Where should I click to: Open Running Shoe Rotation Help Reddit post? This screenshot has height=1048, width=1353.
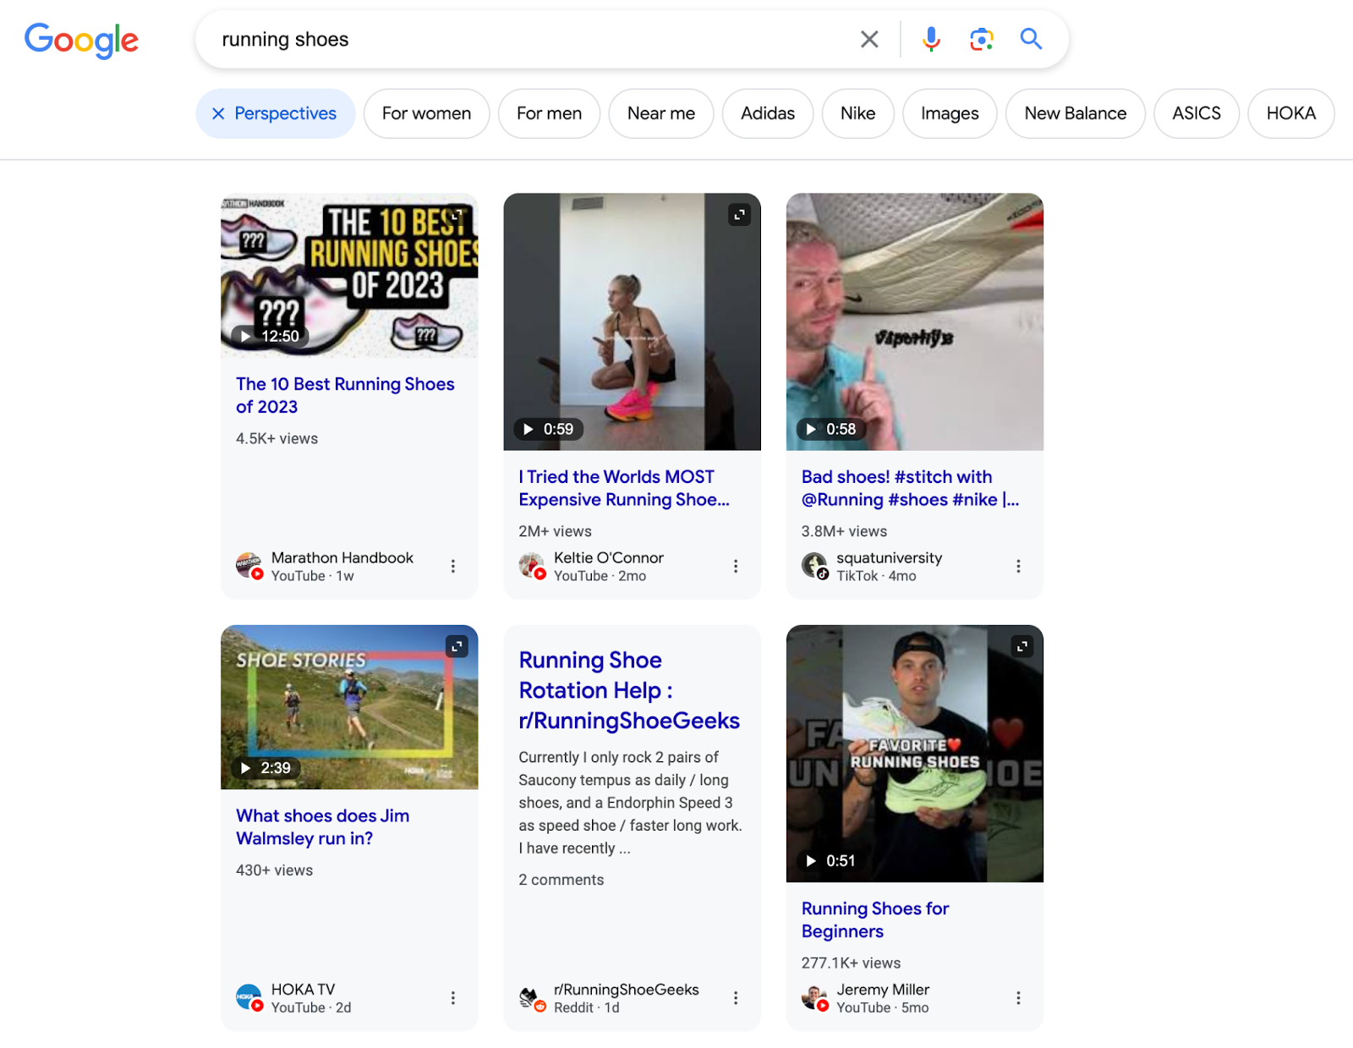628,690
